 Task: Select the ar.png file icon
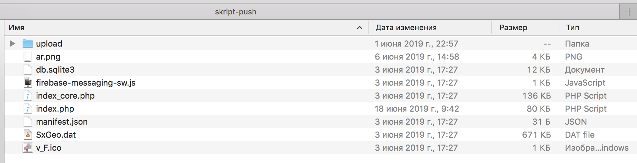[x=28, y=57]
